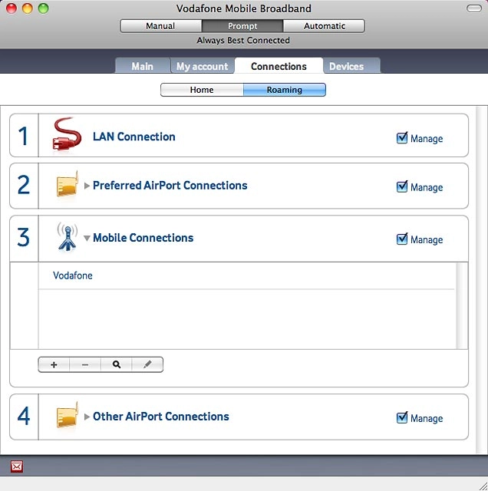488x491 pixels.
Task: Click the green zoom window button
Action: [43, 8]
